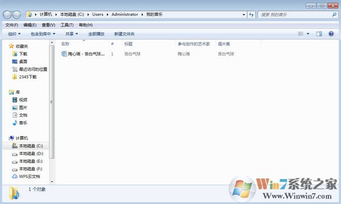Sort by the # column header
The image size is (341, 204).
tap(113, 44)
